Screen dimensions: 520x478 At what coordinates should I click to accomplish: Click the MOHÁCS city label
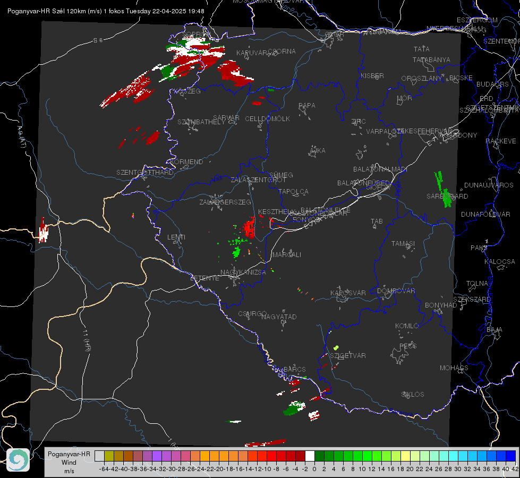tap(454, 368)
